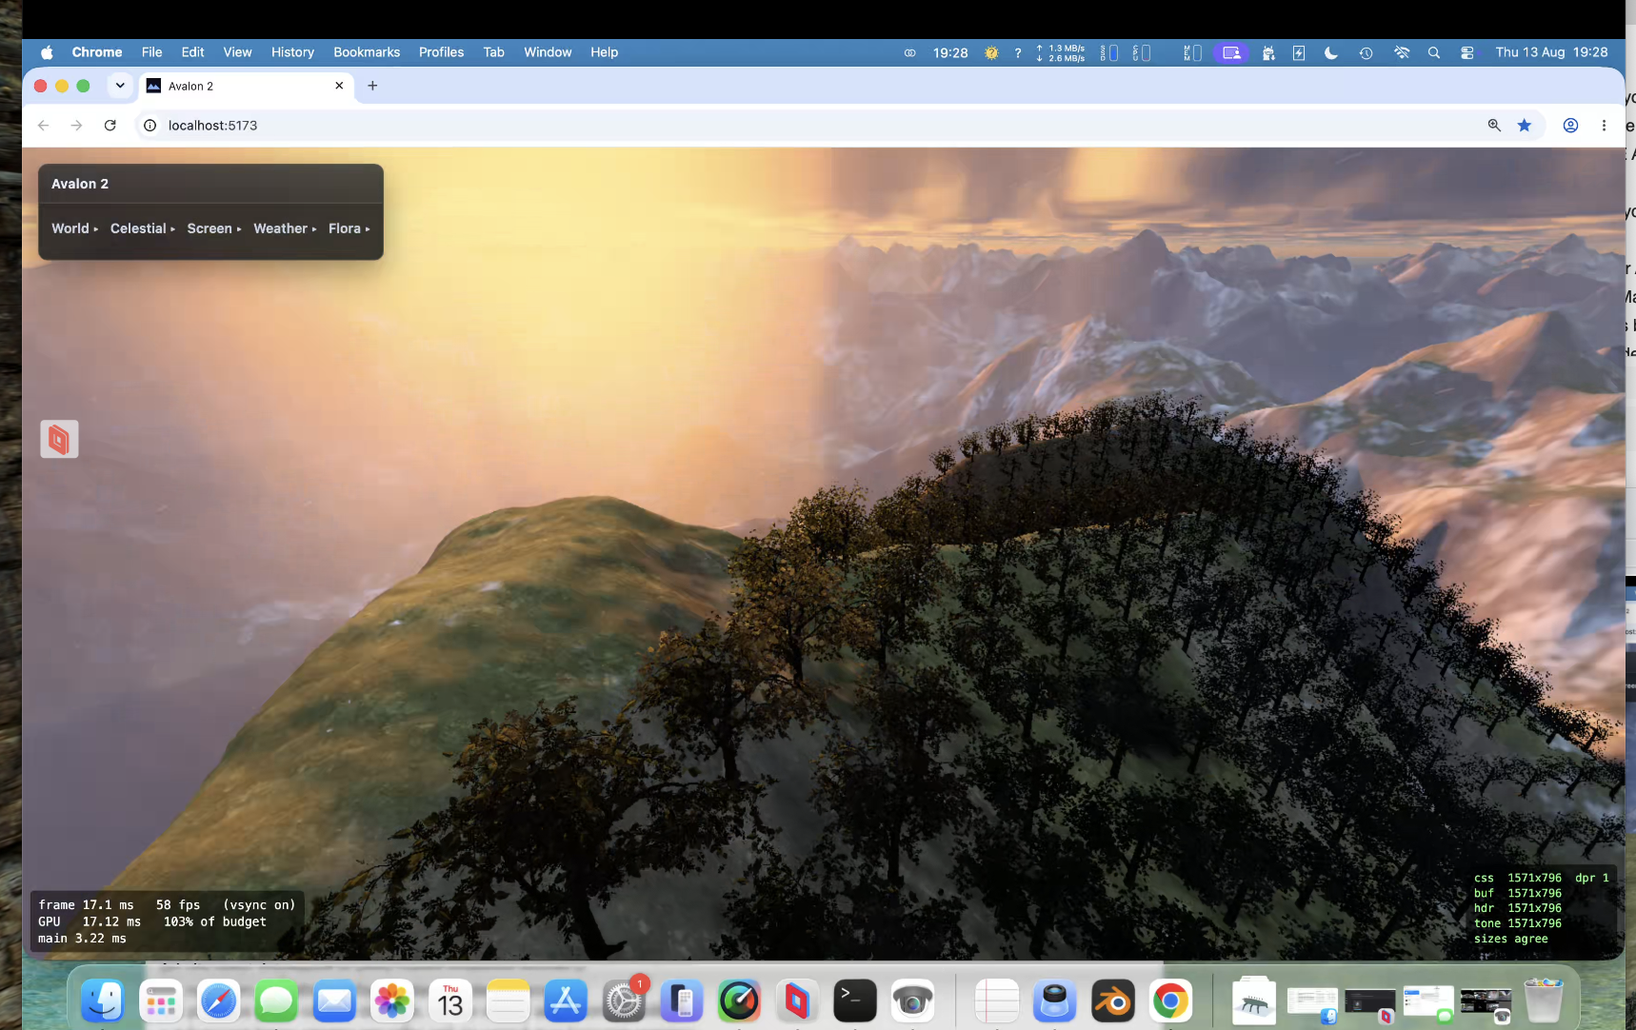This screenshot has height=1030, width=1636.
Task: Click the 'sizes agree' status text
Action: [1511, 939]
